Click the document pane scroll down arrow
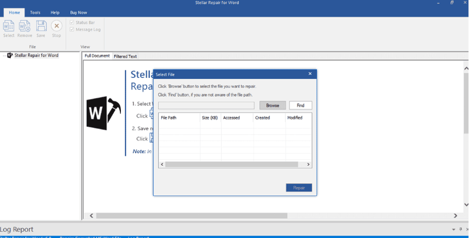The image size is (469, 238). coord(466,205)
